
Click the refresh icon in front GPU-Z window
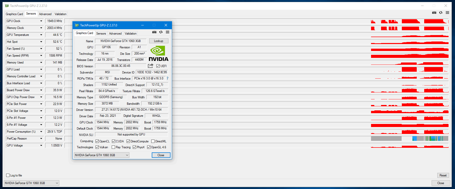161,32
